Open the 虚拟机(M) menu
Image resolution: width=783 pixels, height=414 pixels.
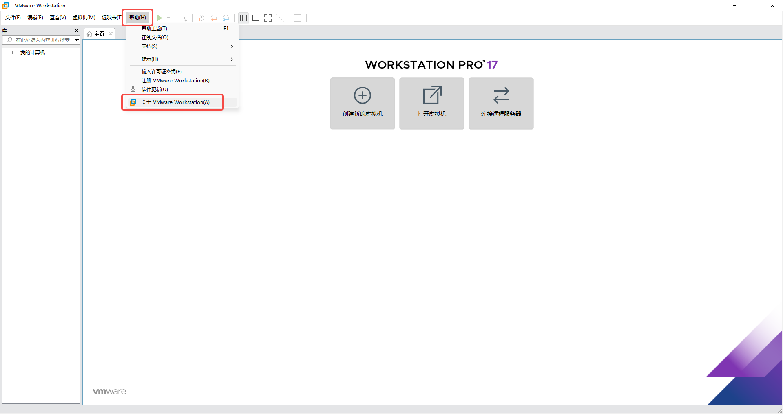(x=84, y=18)
